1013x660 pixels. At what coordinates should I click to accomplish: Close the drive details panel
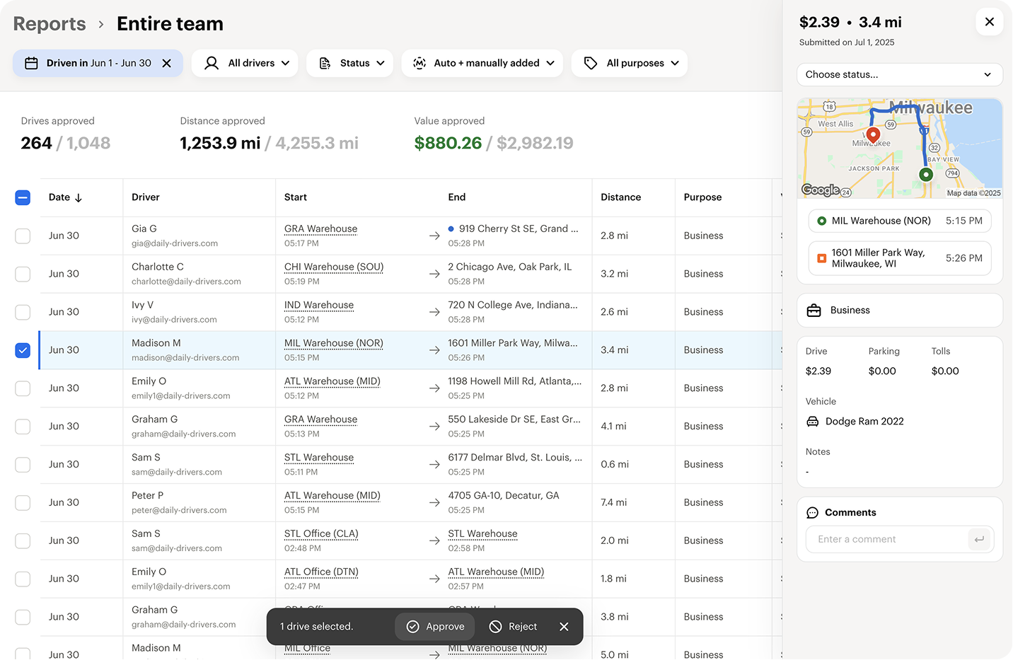[989, 22]
